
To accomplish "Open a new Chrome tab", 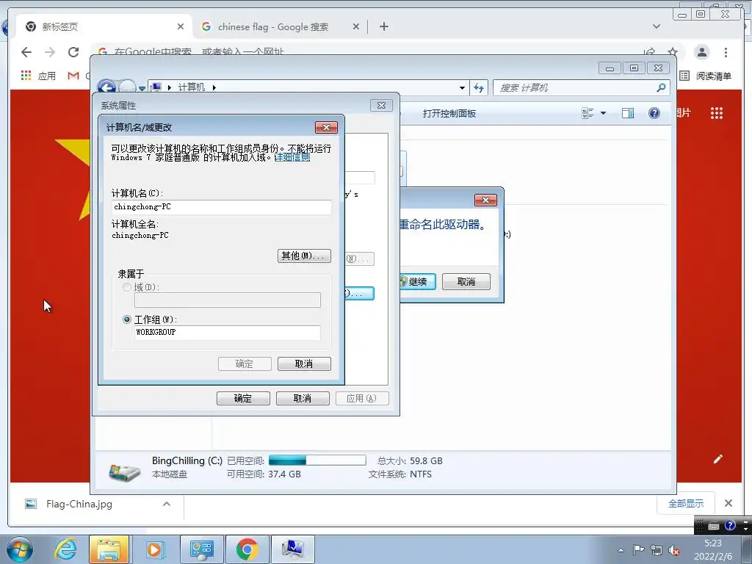I will coord(383,27).
